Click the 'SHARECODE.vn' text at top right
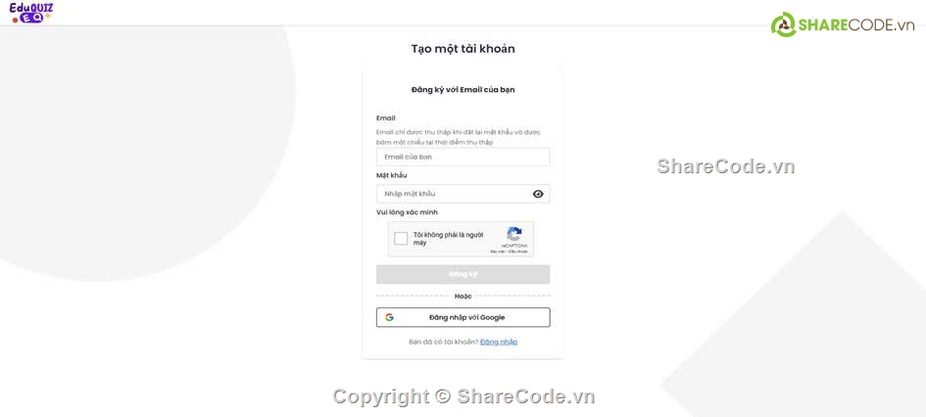 pos(856,24)
